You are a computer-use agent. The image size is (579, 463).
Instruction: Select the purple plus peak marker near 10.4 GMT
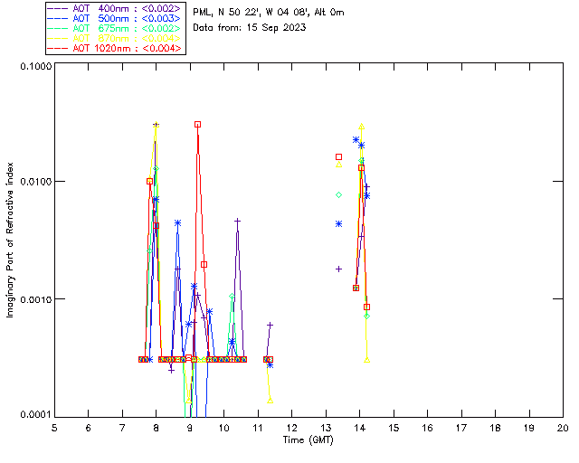[x=237, y=221]
